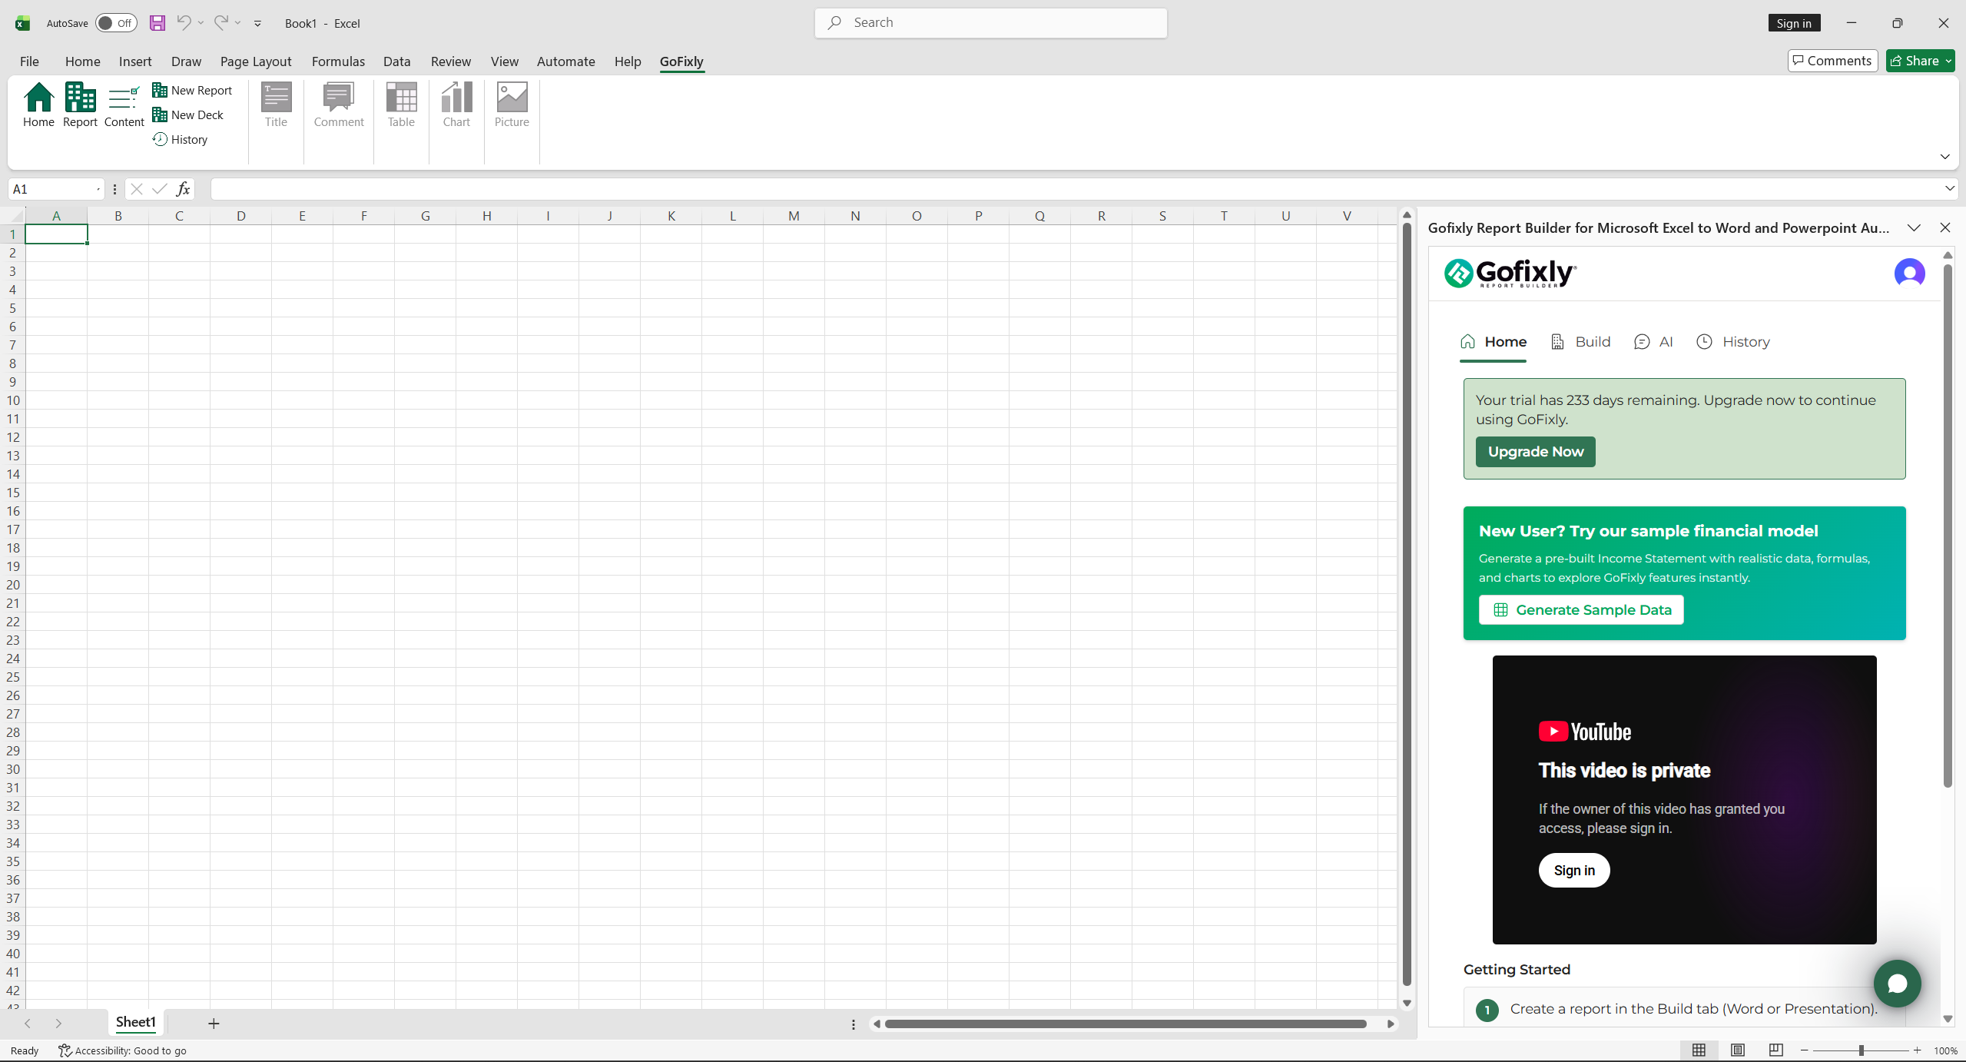Screen dimensions: 1966x1062
Task: Insert a Picture element
Action: click(512, 105)
